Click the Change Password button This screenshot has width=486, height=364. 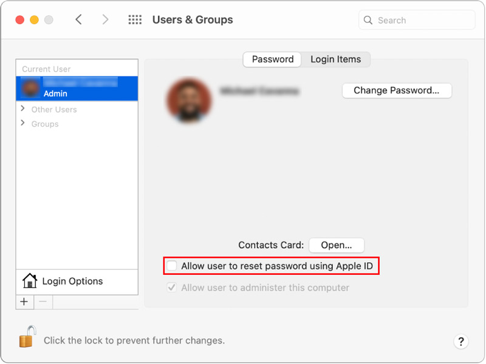pyautogui.click(x=397, y=90)
